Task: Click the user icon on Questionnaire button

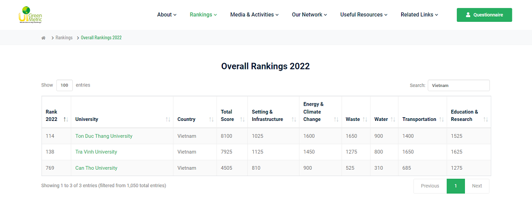Action: coord(468,15)
